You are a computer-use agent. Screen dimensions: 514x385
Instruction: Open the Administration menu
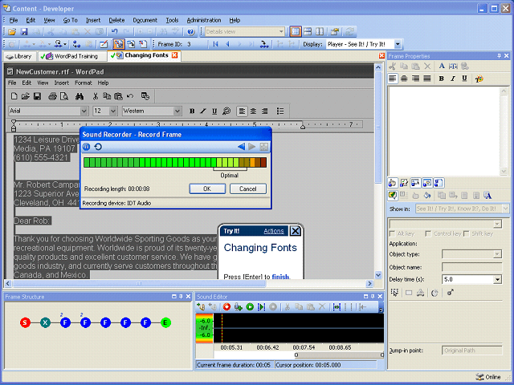pos(204,20)
